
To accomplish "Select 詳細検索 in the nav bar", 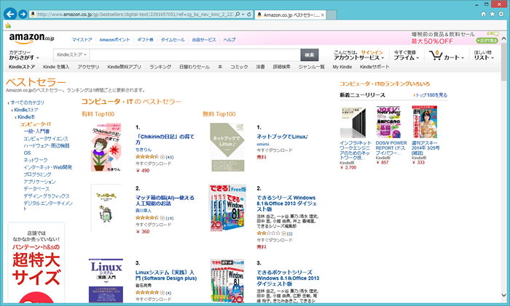I will (x=281, y=67).
